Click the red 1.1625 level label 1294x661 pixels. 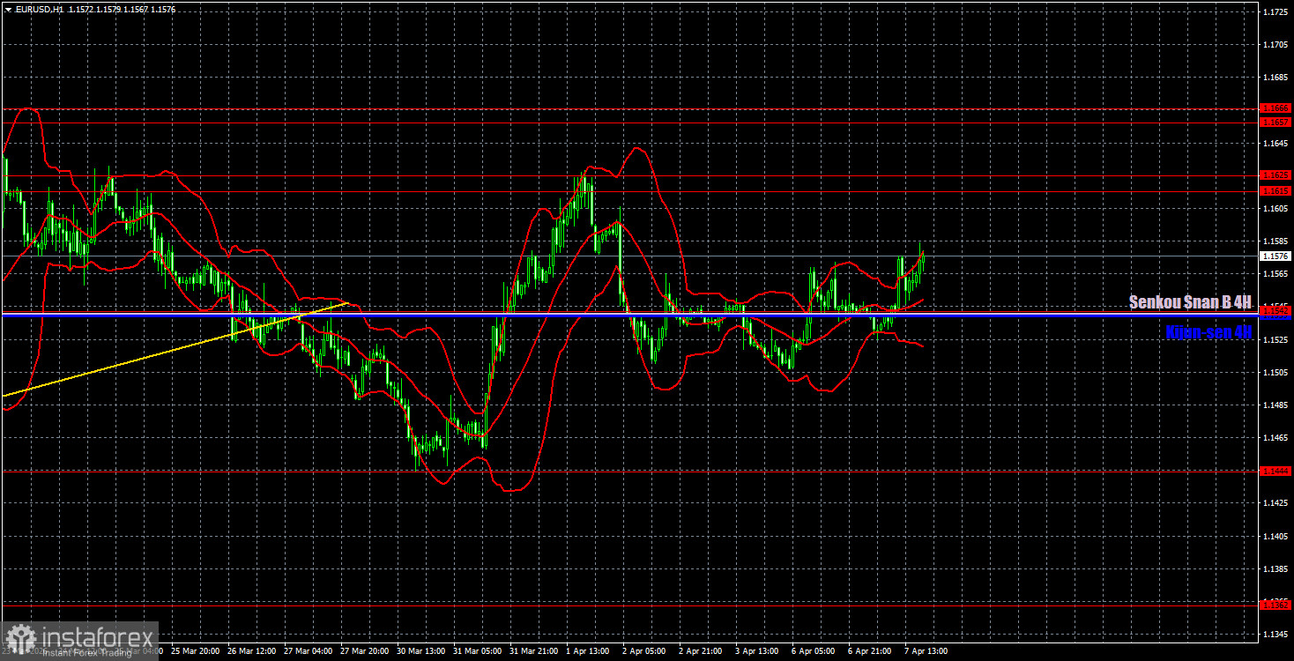[1275, 175]
